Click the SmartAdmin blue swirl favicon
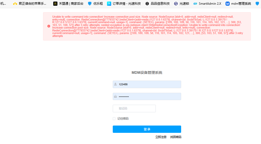The image size is (261, 144). 195,4
